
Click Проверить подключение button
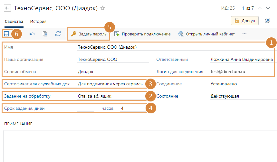(142, 34)
